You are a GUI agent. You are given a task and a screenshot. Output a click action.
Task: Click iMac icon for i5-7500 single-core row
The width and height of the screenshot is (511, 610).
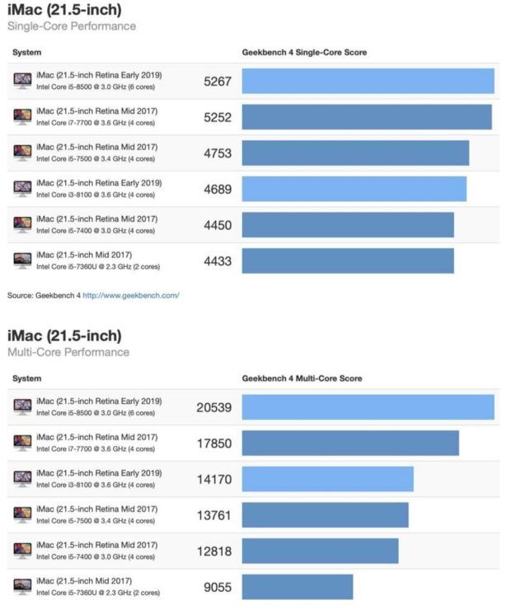tap(22, 152)
